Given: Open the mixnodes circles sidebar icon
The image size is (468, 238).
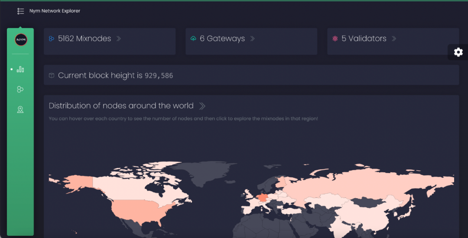Looking at the screenshot, I should point(20,90).
